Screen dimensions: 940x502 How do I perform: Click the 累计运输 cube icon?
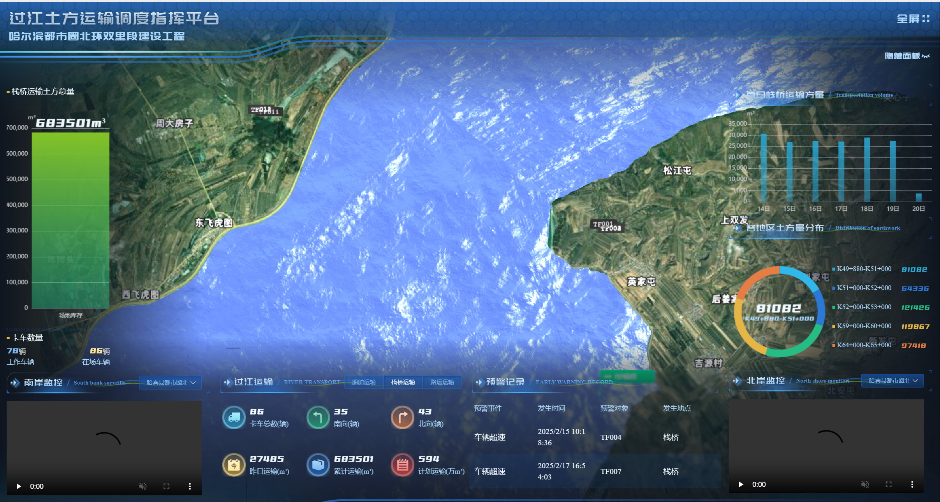[318, 465]
